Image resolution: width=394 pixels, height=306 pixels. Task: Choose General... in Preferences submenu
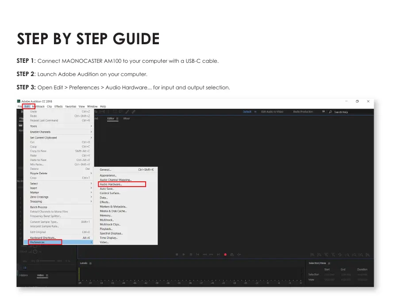click(126, 170)
